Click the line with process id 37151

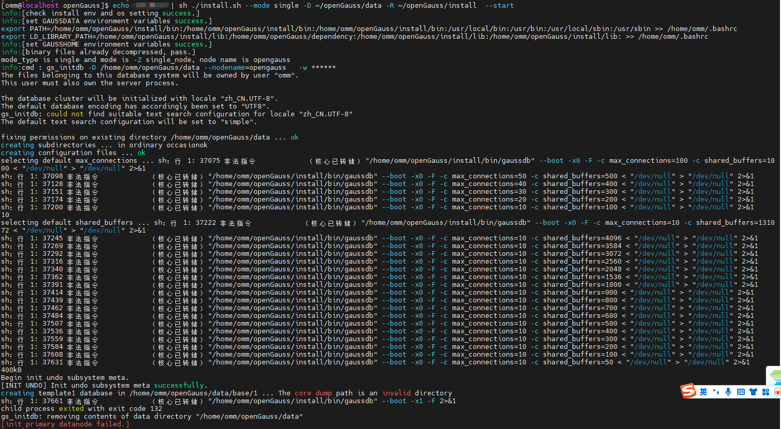pos(378,191)
